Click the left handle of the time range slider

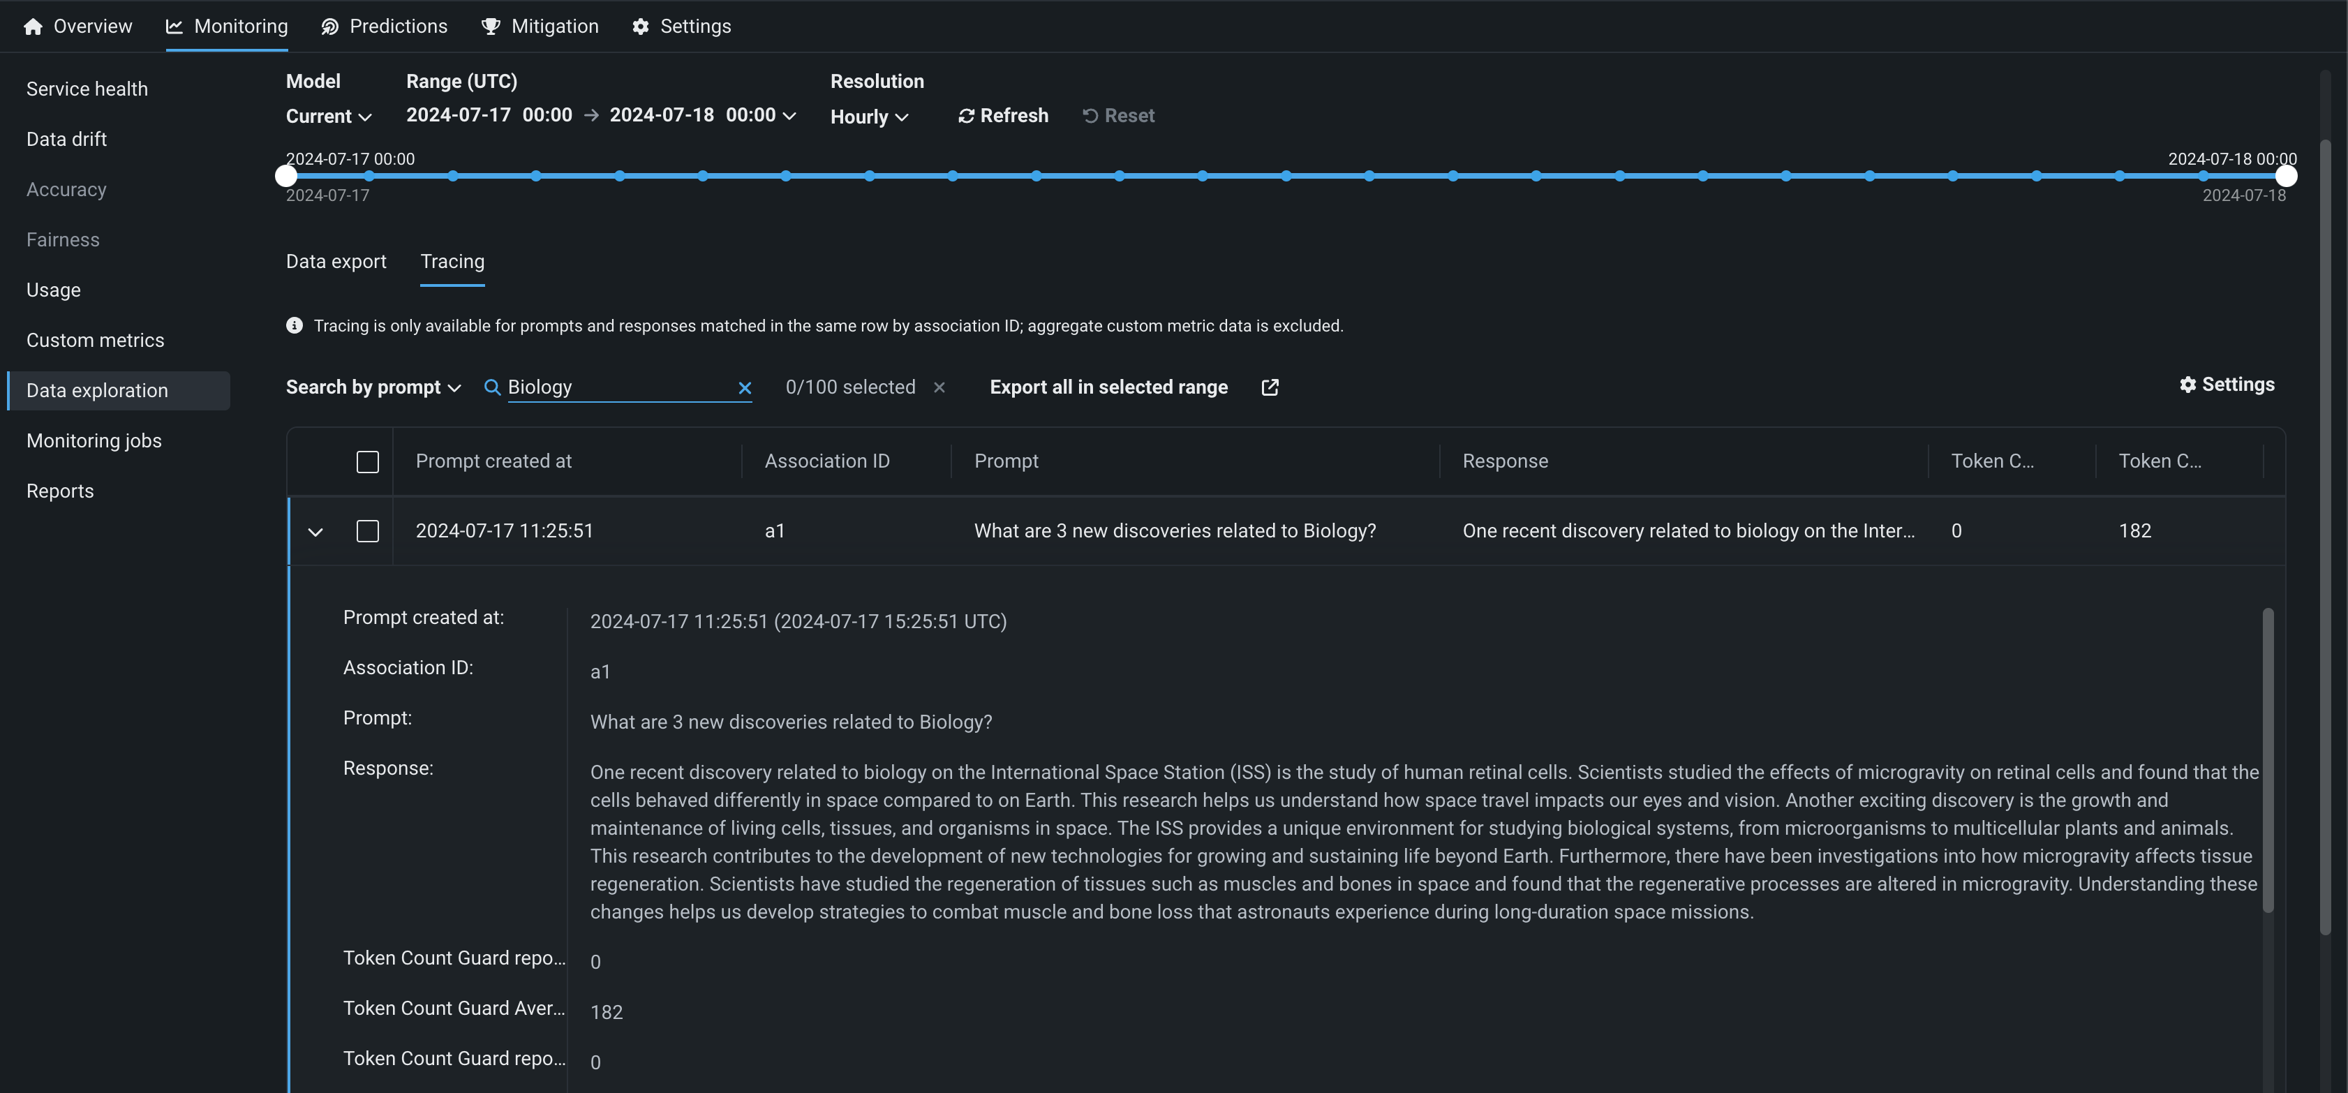[x=286, y=176]
